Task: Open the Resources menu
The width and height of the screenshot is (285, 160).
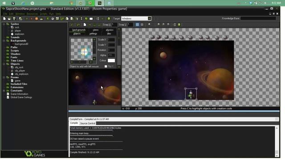Action: pos(32,14)
